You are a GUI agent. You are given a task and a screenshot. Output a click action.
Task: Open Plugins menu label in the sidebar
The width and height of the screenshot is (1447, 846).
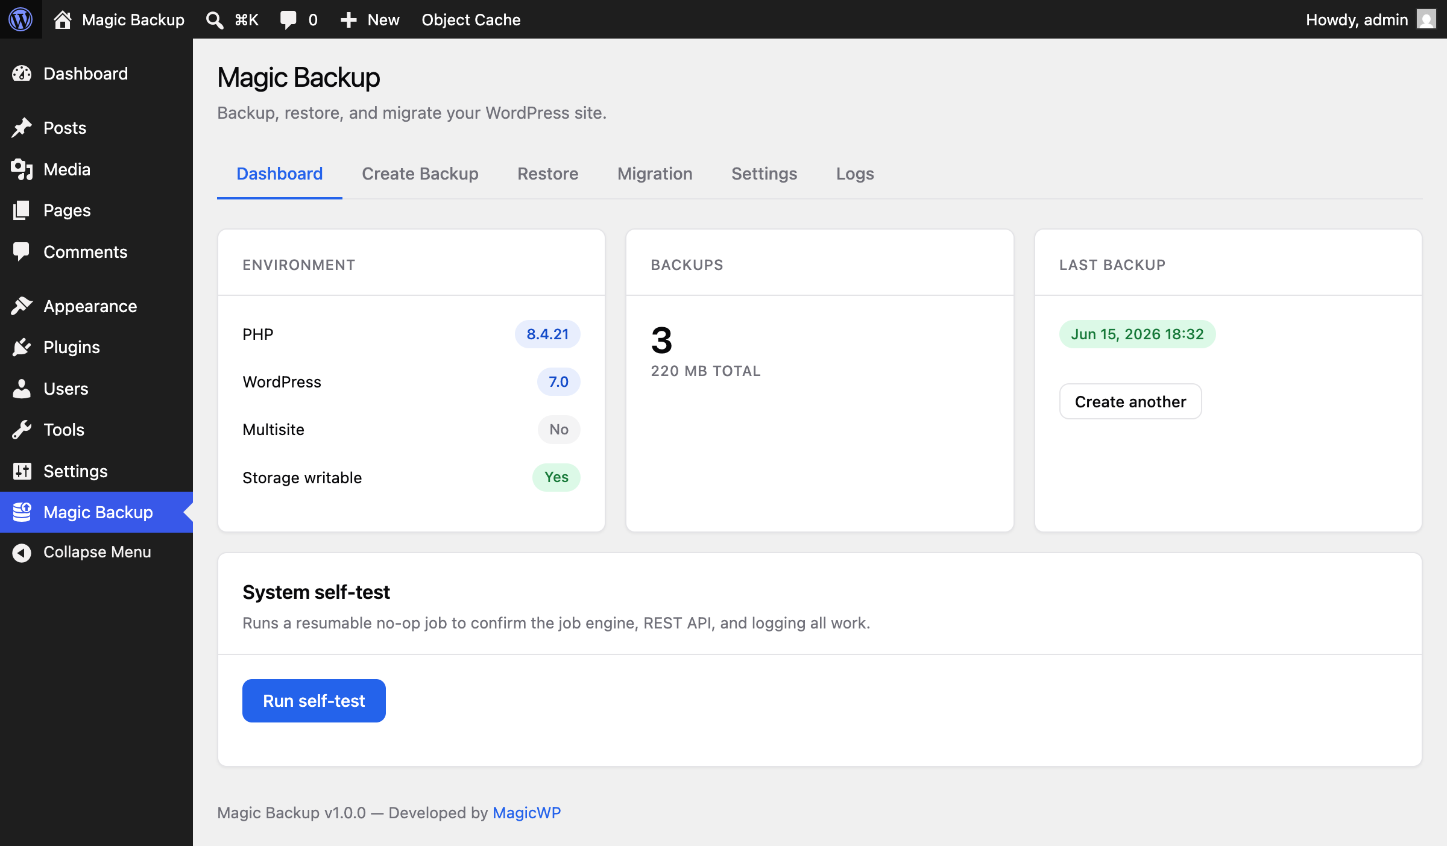coord(72,347)
